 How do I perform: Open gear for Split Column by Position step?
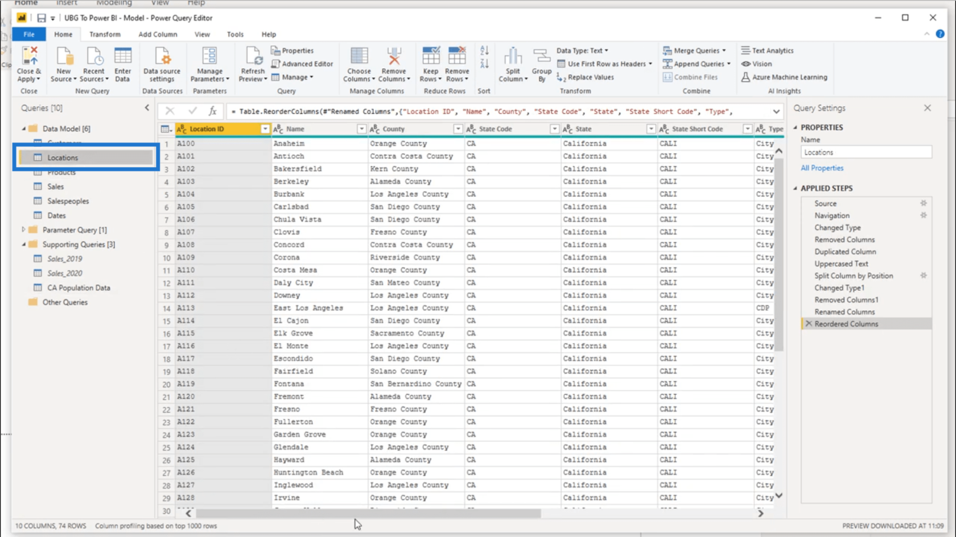[x=924, y=276]
